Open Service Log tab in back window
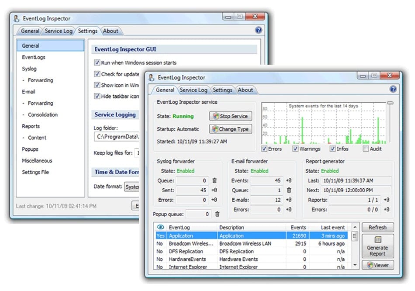 click(x=59, y=31)
